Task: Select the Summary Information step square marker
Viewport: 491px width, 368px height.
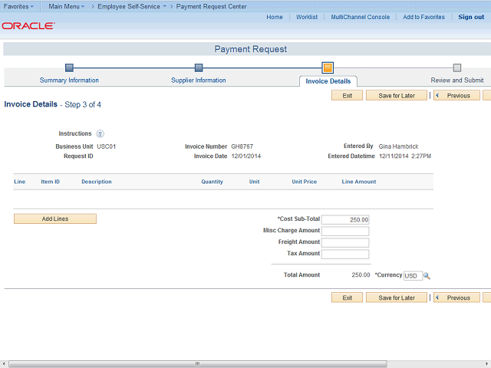Action: pyautogui.click(x=69, y=67)
